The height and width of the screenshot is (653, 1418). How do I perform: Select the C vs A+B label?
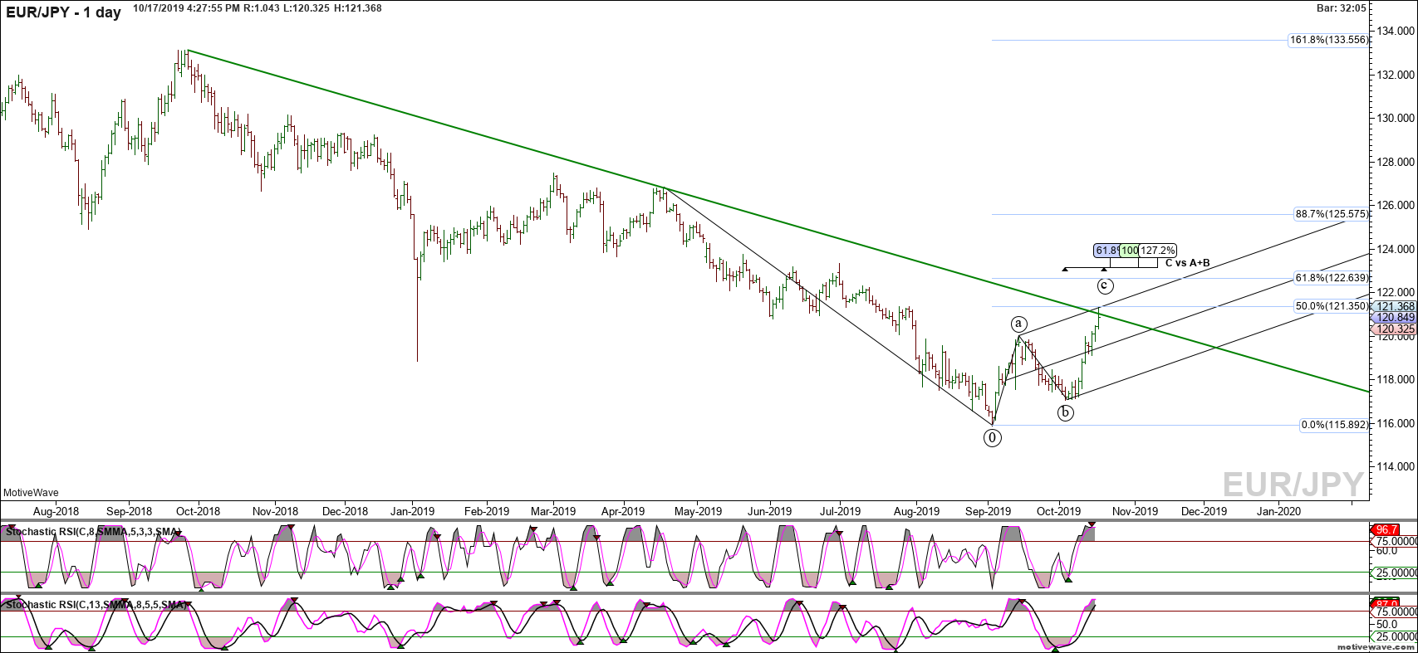1187,263
